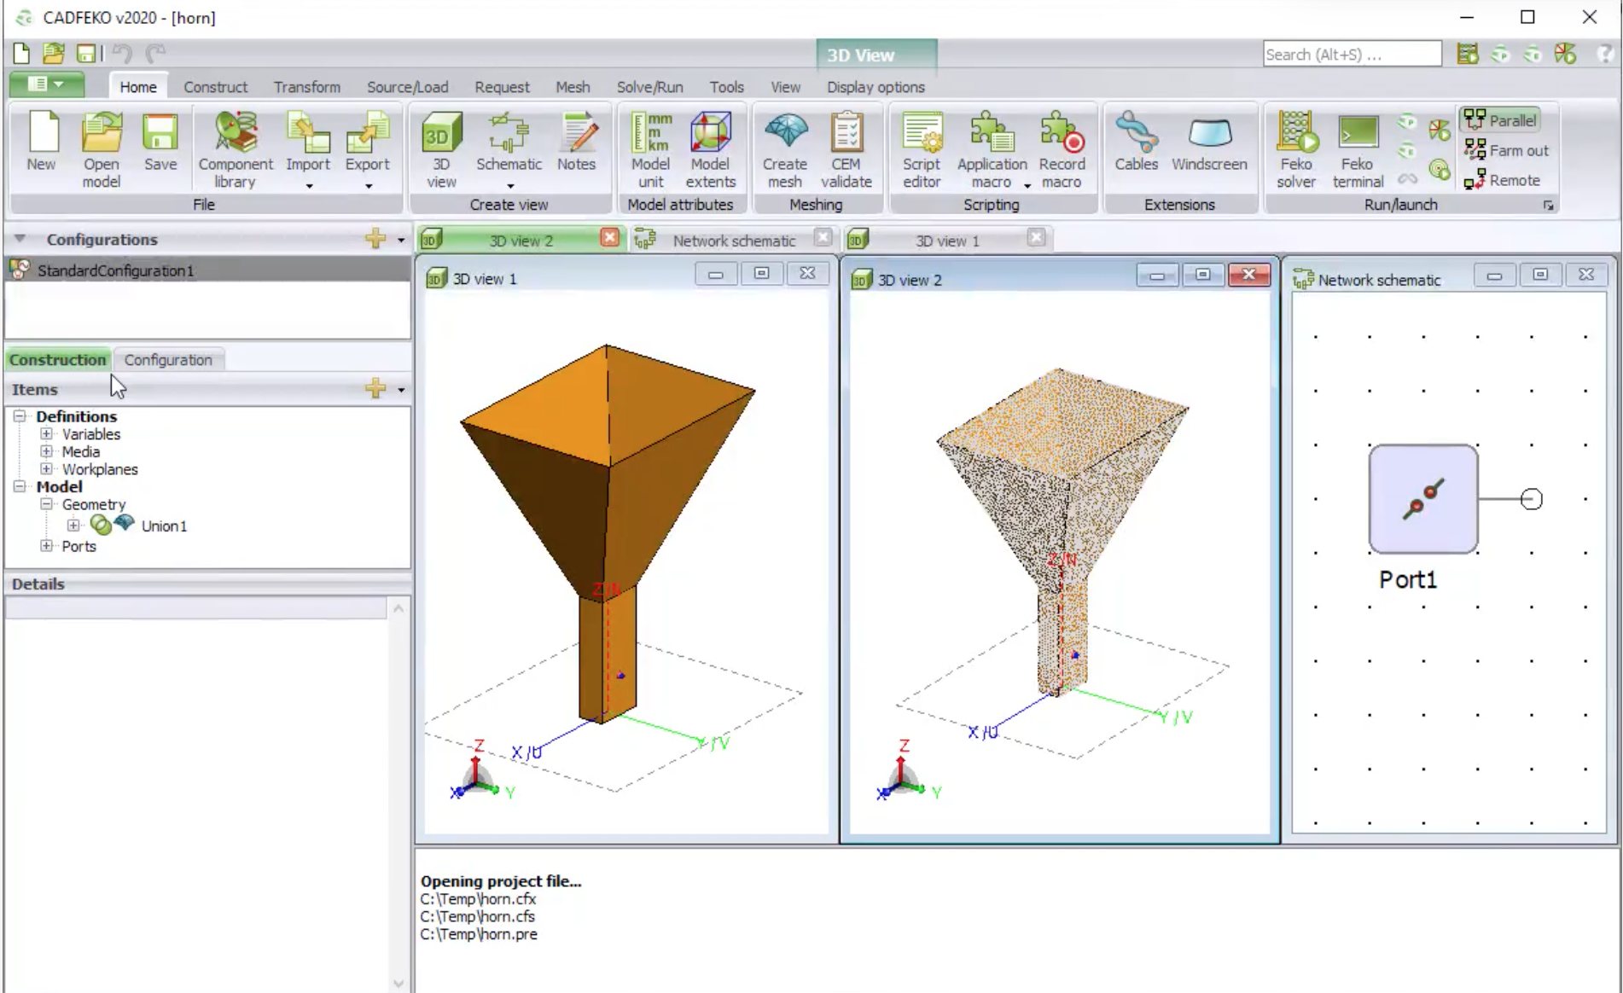
Task: Select the Union1 geometry item
Action: point(164,526)
